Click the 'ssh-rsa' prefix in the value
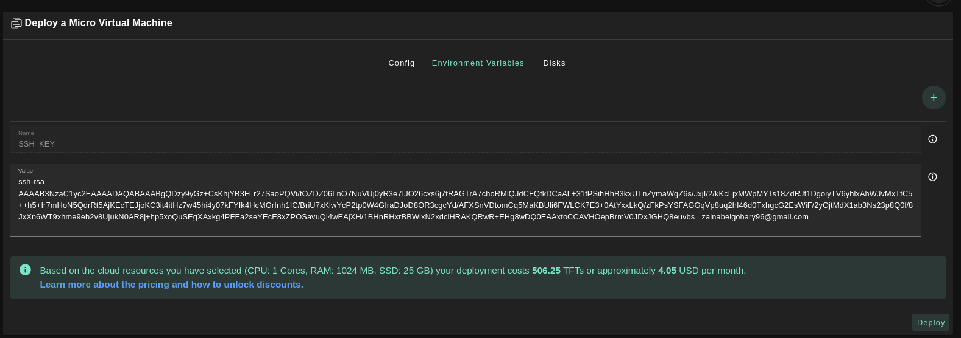The height and width of the screenshot is (338, 961). [31, 182]
